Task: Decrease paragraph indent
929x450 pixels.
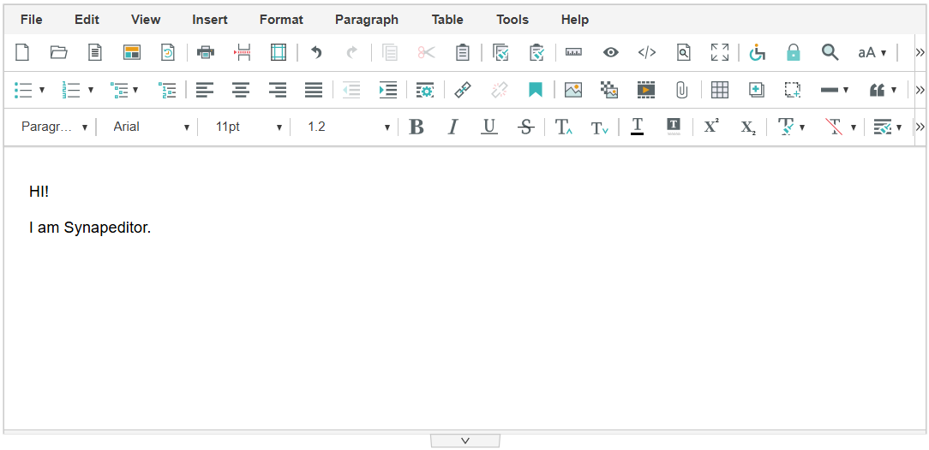Action: (x=351, y=90)
